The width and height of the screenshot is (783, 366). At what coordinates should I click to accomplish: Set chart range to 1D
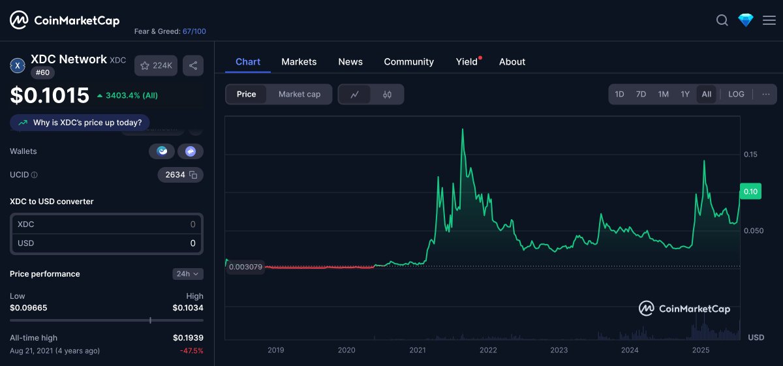tap(620, 95)
